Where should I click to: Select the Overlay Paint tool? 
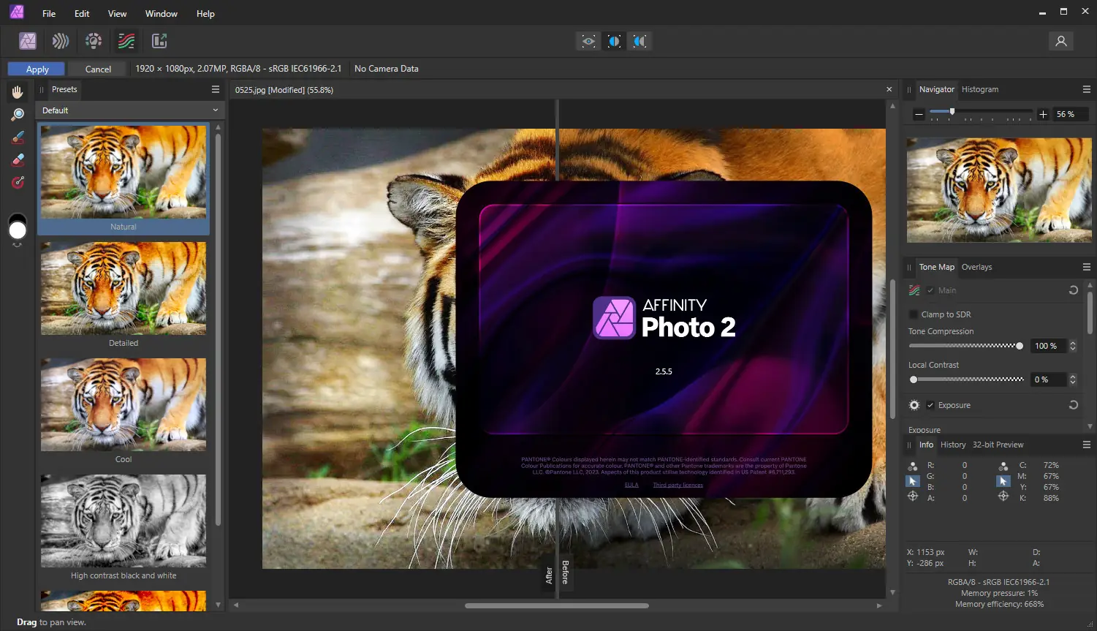(x=18, y=137)
